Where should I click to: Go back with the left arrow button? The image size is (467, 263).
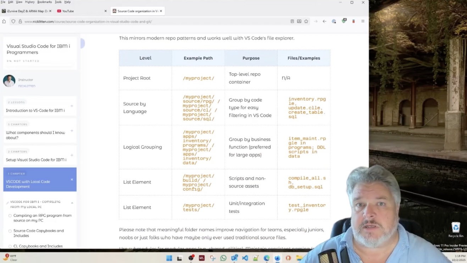pyautogui.click(x=324, y=21)
